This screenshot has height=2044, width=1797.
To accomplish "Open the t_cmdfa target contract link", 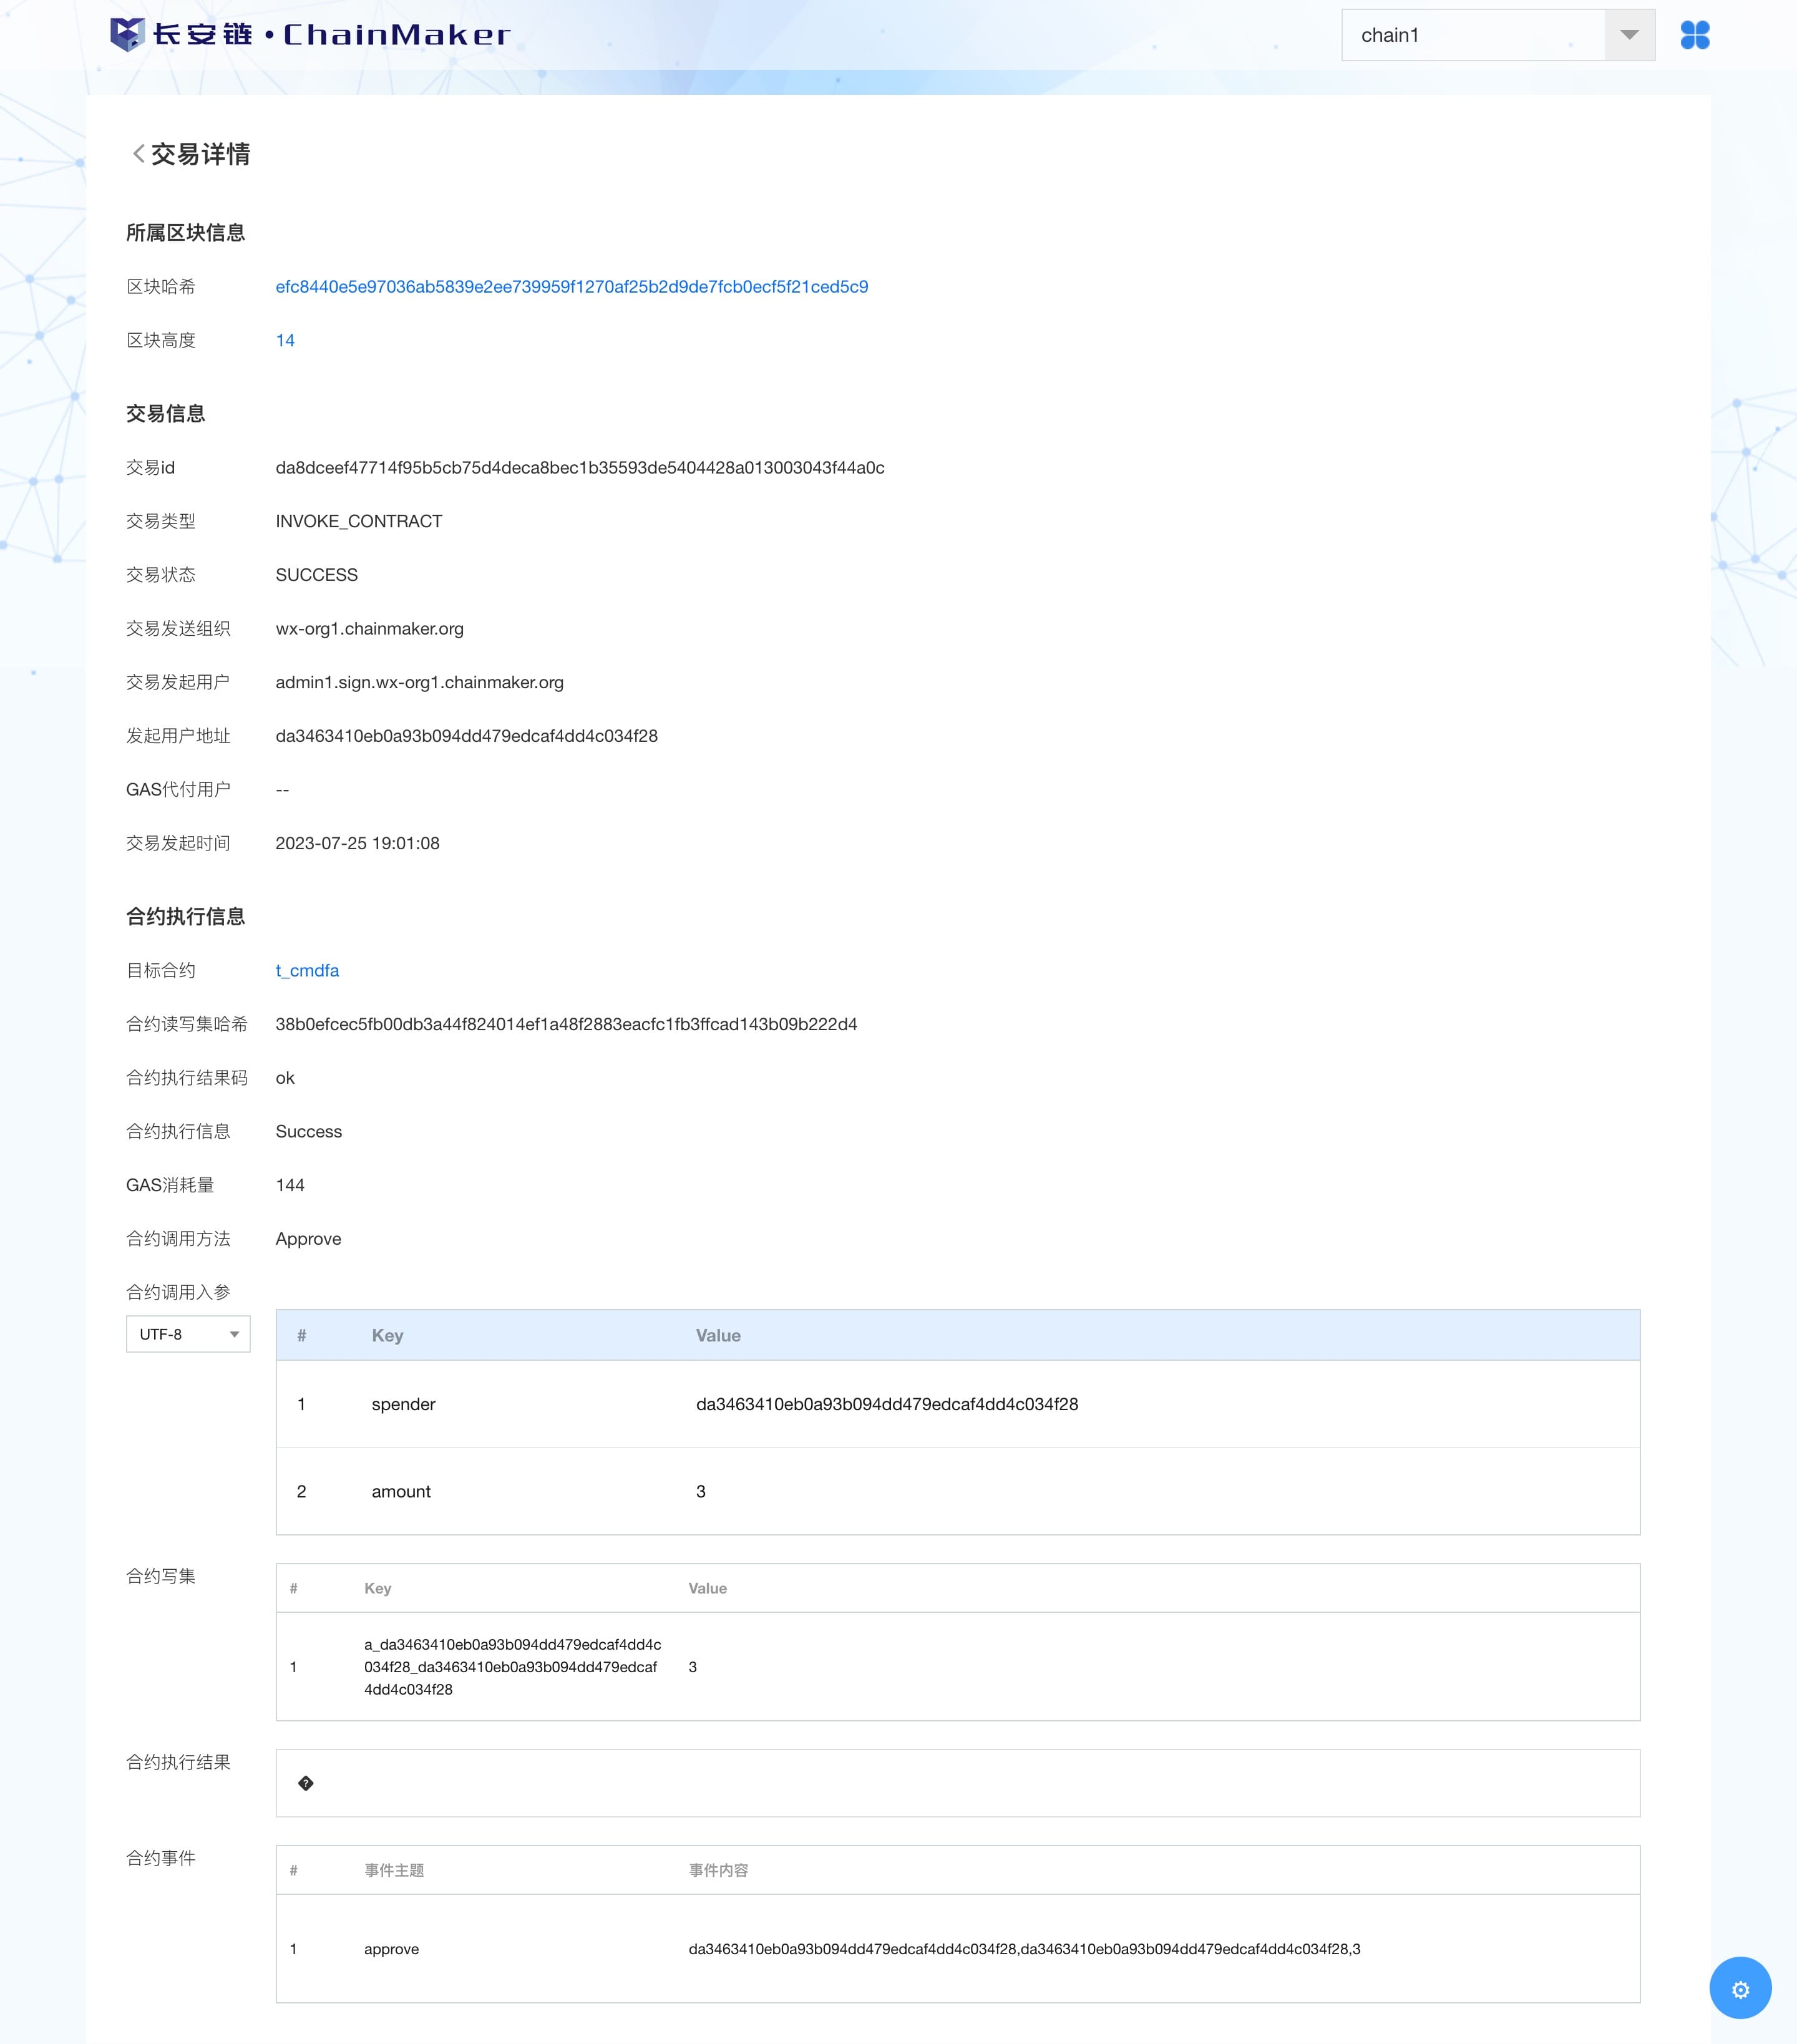I will point(307,970).
